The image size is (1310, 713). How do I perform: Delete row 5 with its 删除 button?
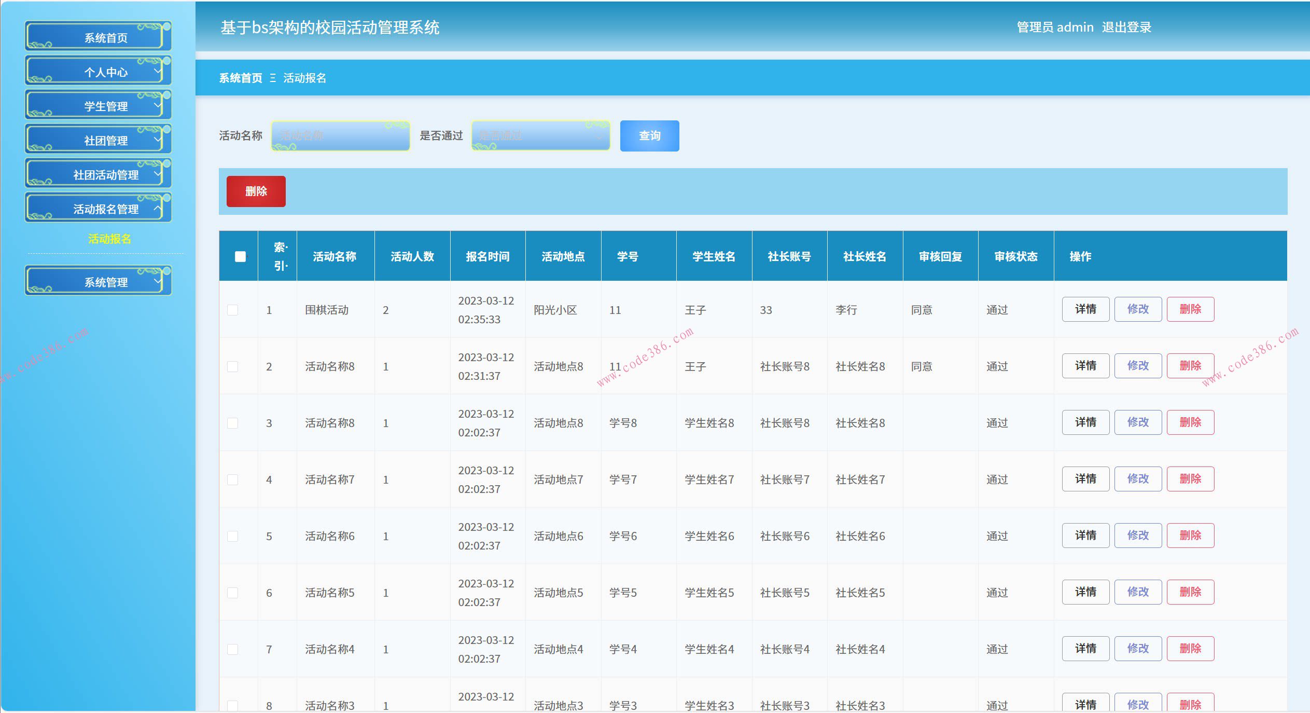coord(1190,536)
